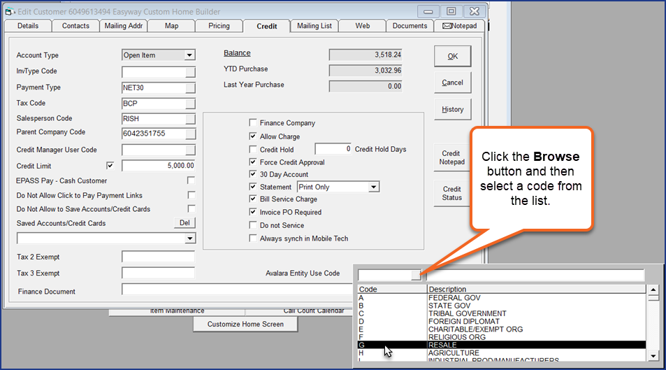Click browse button beside Payment Type field
The image size is (666, 370).
tap(190, 87)
